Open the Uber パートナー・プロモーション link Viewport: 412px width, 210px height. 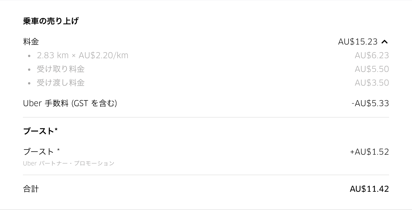click(x=68, y=163)
